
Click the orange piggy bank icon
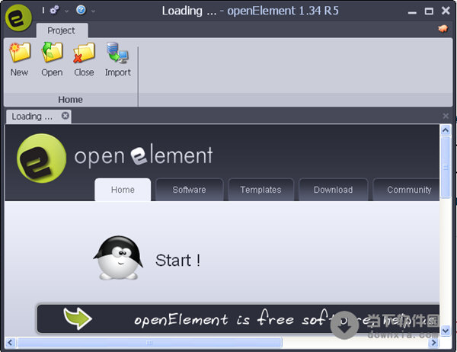pos(443,29)
